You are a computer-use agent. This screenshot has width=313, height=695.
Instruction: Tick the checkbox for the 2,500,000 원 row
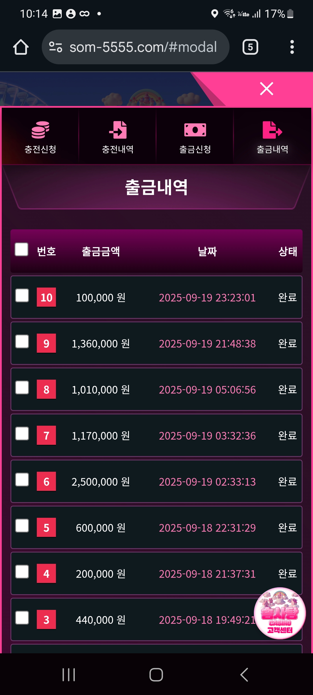tap(22, 480)
